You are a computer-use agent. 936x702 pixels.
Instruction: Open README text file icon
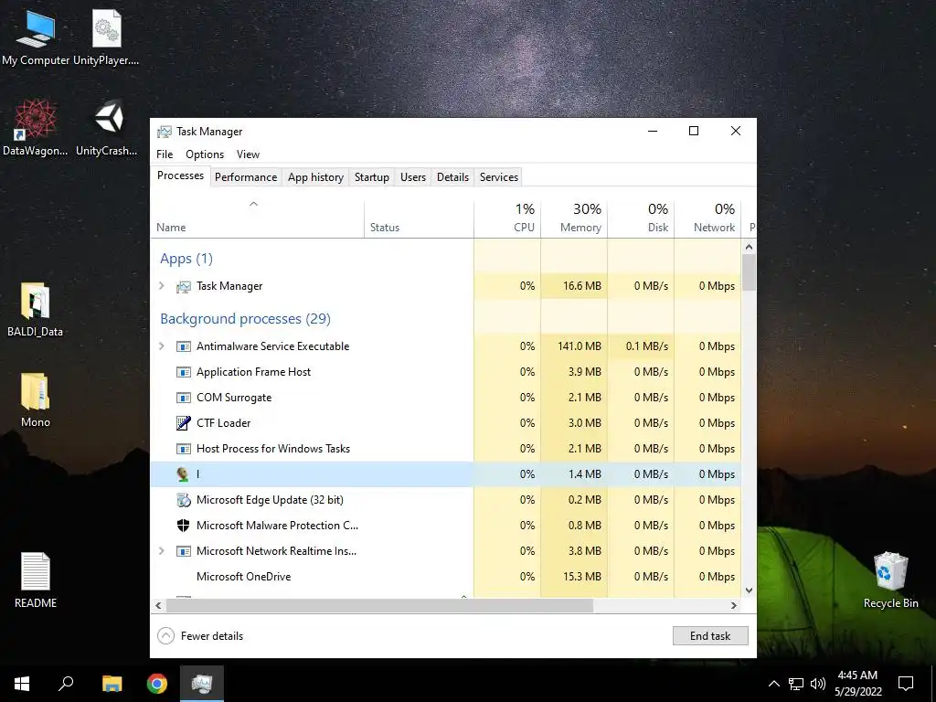[36, 580]
